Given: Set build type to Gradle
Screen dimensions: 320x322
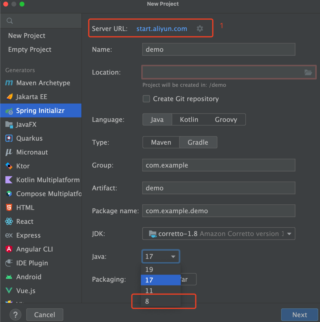Looking at the screenshot, I should 198,142.
